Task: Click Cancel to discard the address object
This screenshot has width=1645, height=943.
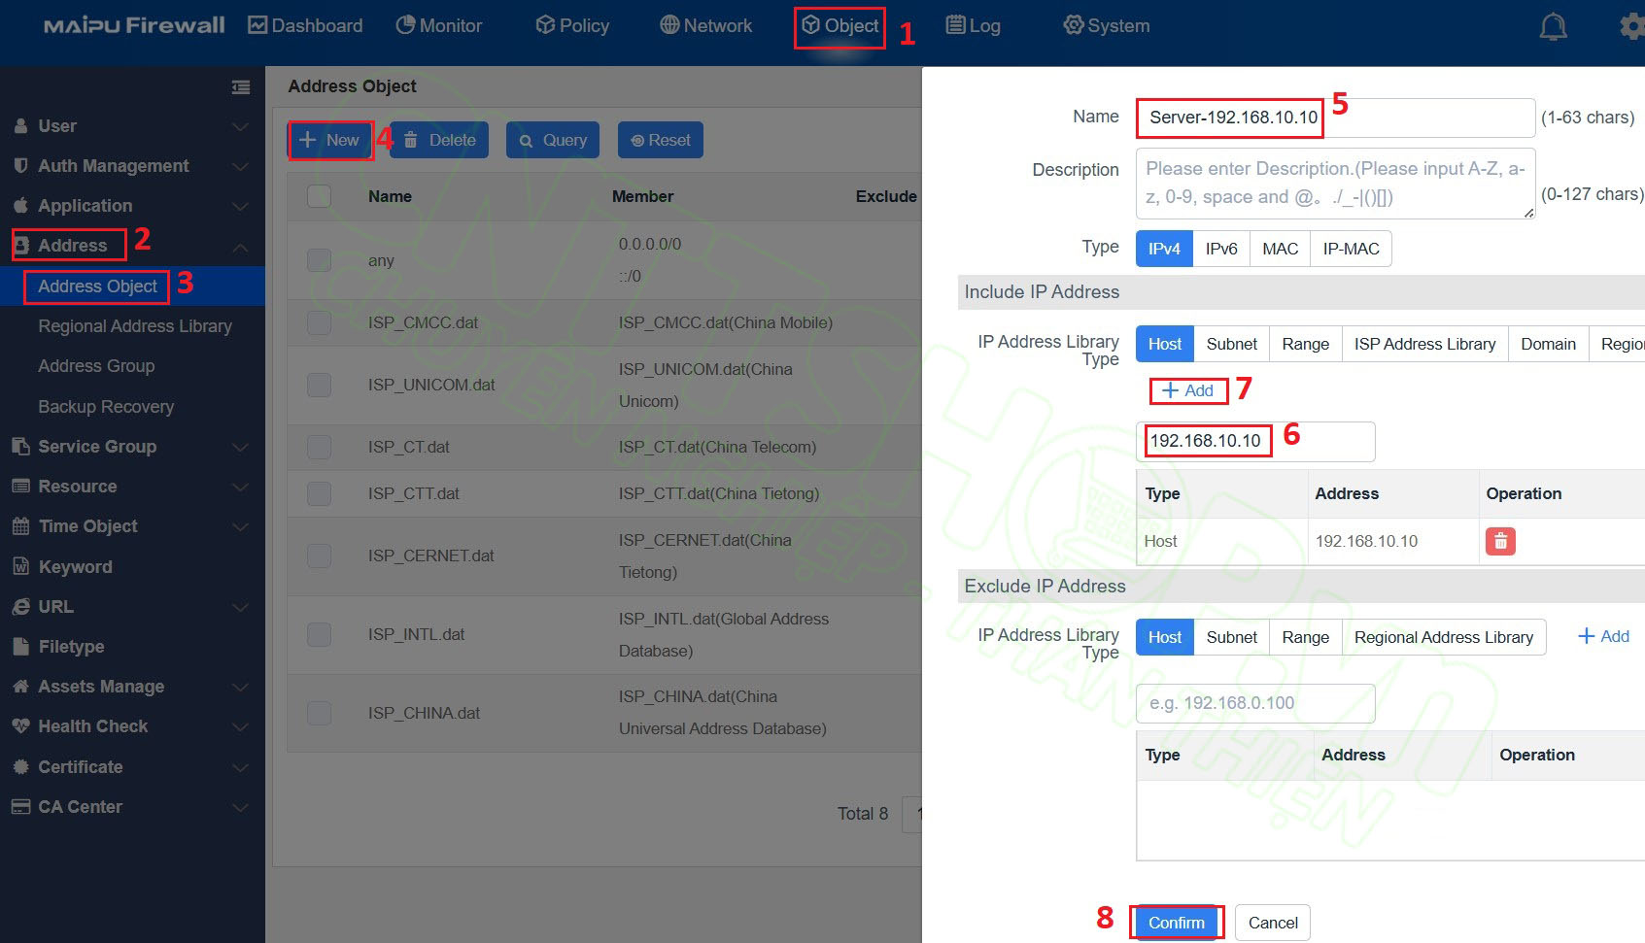Action: (x=1272, y=923)
